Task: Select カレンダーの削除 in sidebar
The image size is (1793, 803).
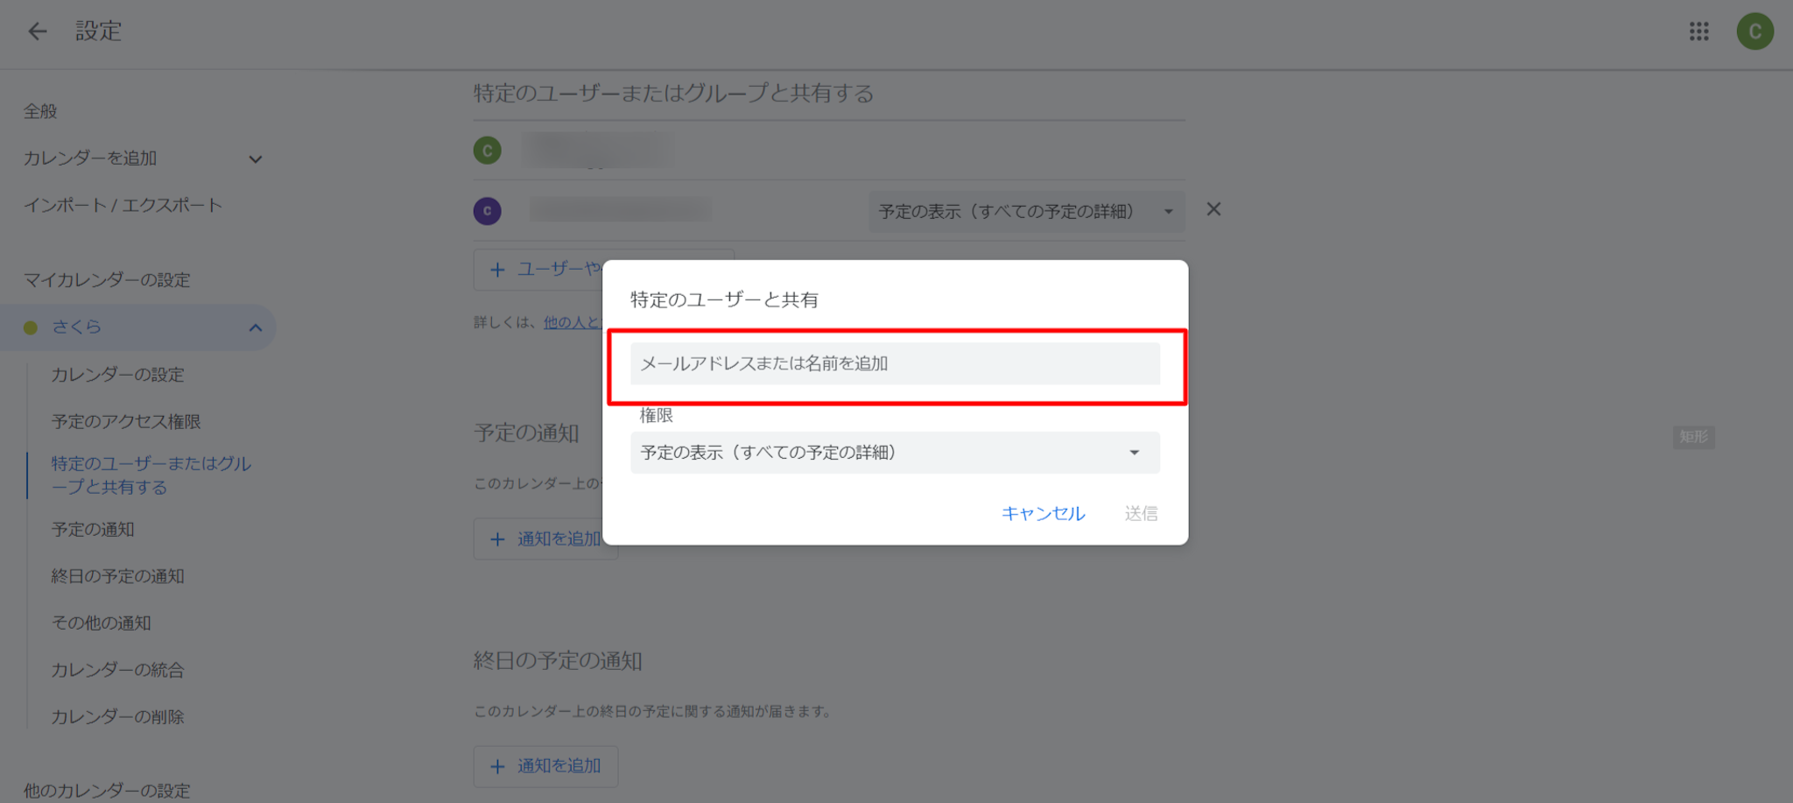Action: click(x=117, y=717)
